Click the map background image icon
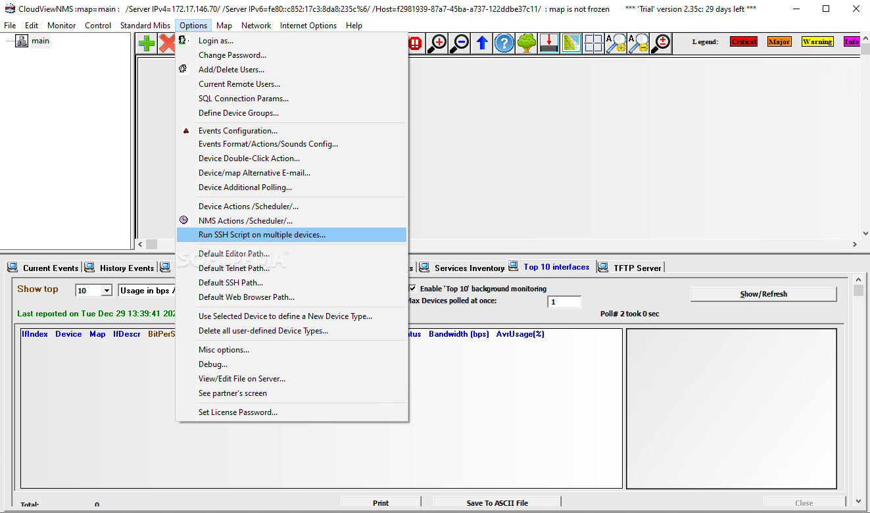870x513 pixels. 571,43
